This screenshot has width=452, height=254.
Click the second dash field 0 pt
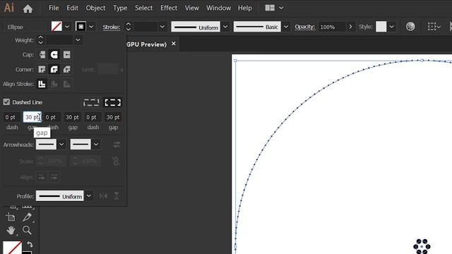pyautogui.click(x=52, y=117)
